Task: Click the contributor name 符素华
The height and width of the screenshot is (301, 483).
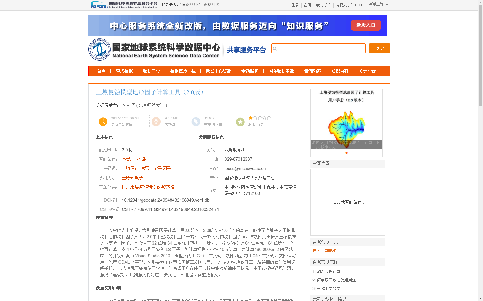Action: tap(129, 105)
